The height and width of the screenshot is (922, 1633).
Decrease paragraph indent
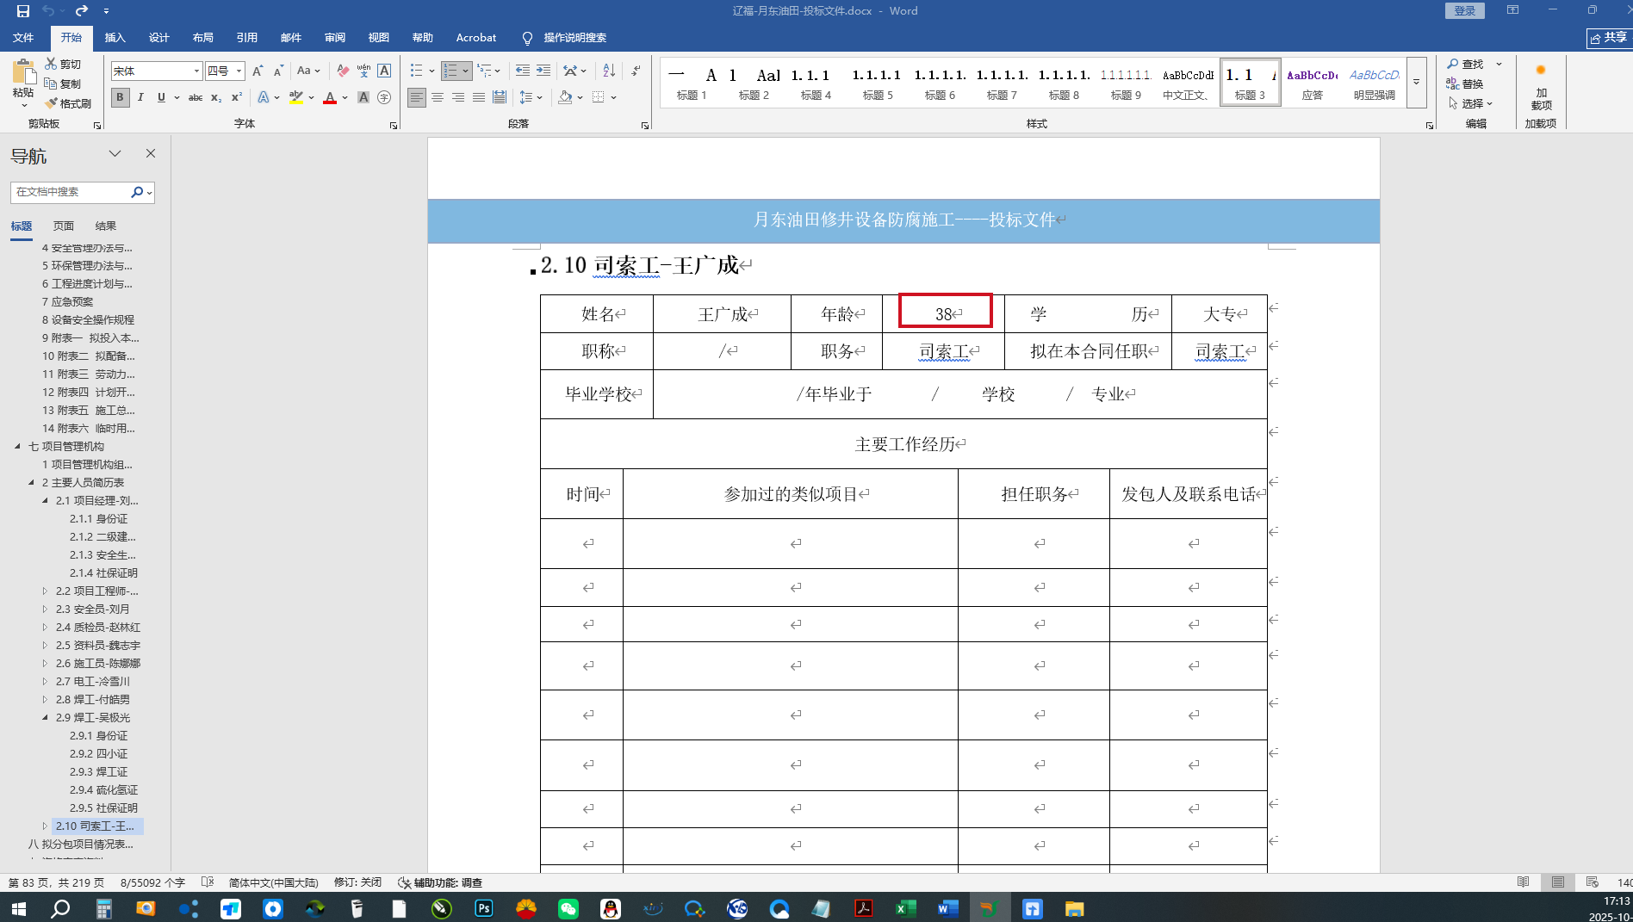(523, 71)
